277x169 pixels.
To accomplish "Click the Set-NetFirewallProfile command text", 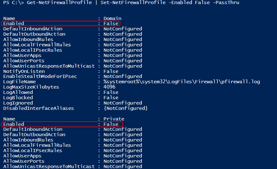I will pos(133,3).
